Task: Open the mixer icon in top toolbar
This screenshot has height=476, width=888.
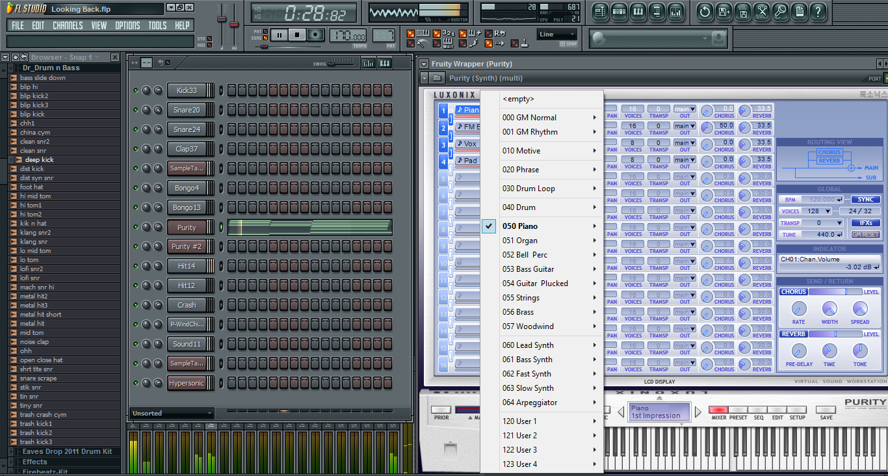Action: [x=676, y=11]
